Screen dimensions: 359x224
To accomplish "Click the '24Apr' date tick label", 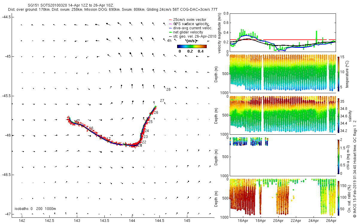I will point(314,221).
